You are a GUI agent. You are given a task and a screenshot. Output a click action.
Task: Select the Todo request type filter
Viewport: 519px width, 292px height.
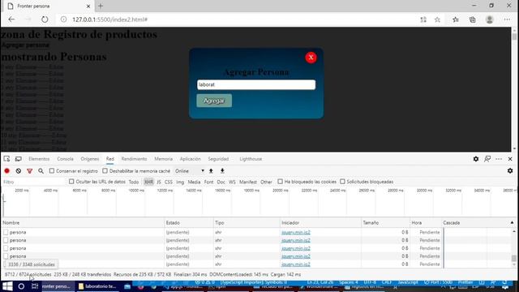point(134,182)
